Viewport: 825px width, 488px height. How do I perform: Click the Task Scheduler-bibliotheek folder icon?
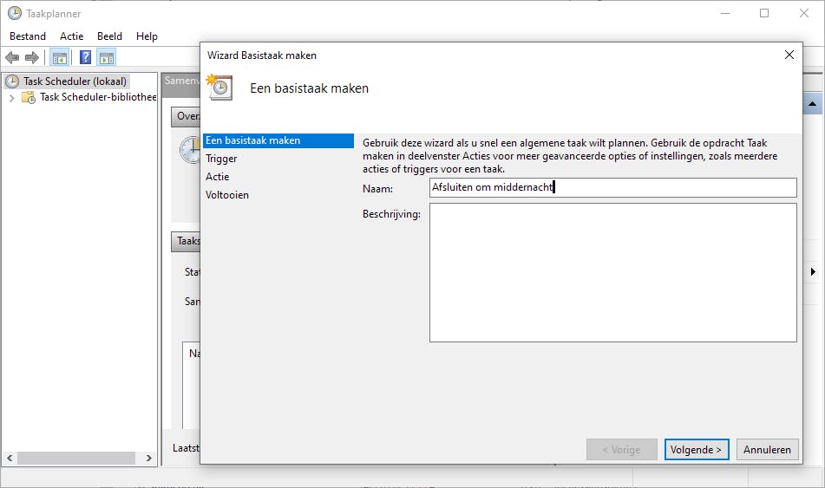(29, 97)
